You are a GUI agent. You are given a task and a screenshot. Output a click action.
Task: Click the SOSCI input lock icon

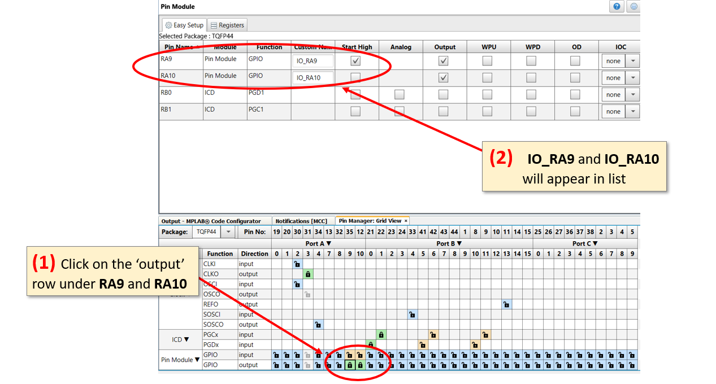click(412, 315)
